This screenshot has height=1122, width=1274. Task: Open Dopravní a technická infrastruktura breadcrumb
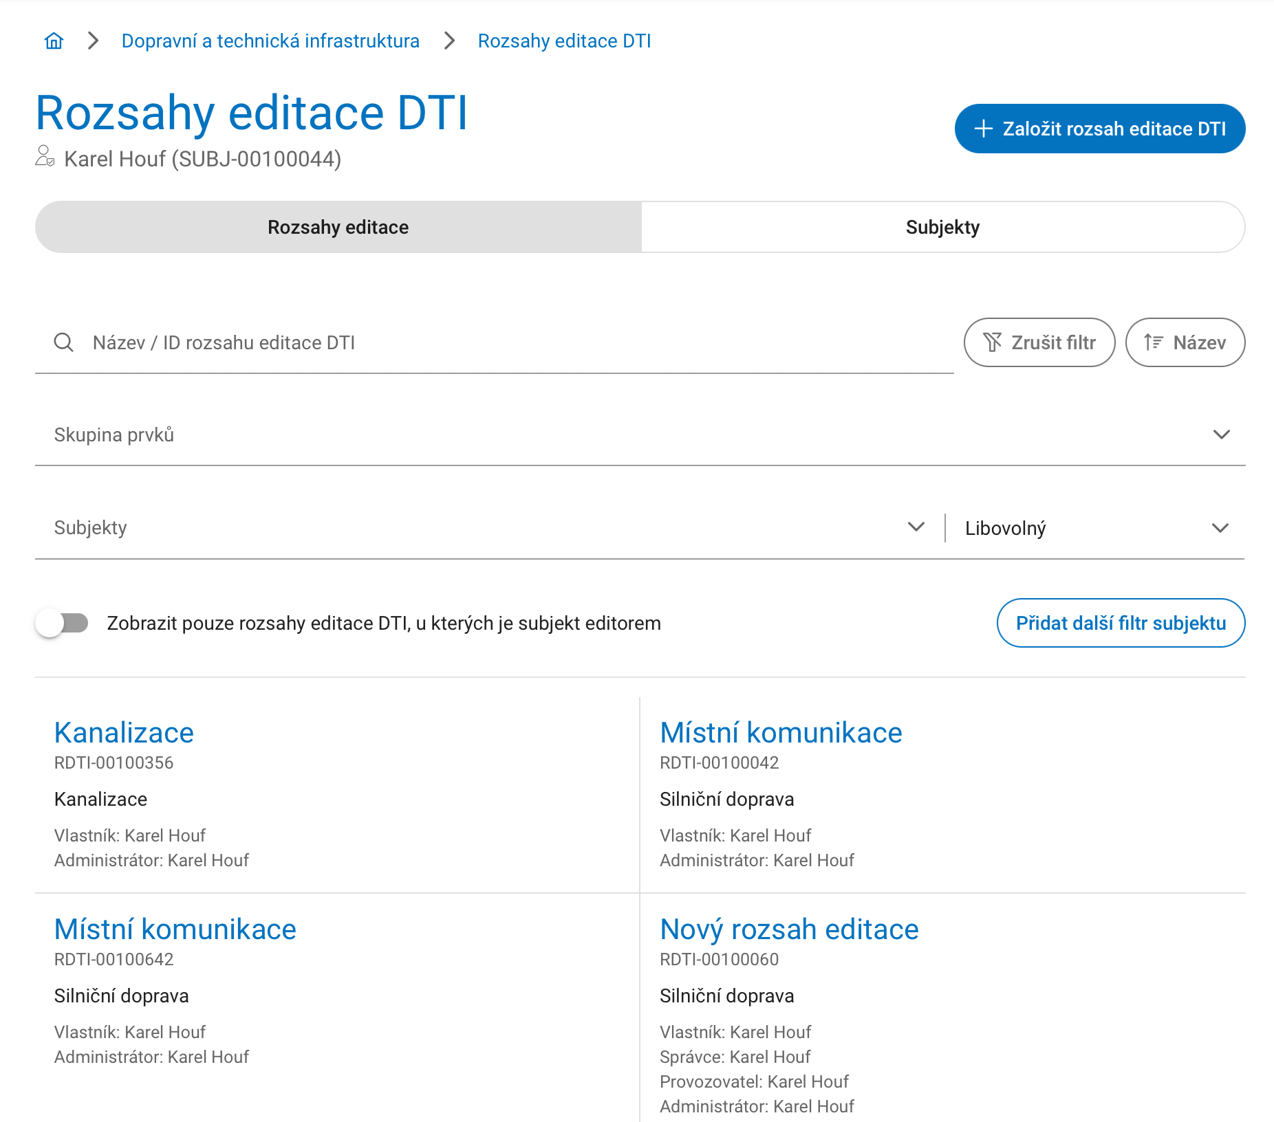coord(270,41)
